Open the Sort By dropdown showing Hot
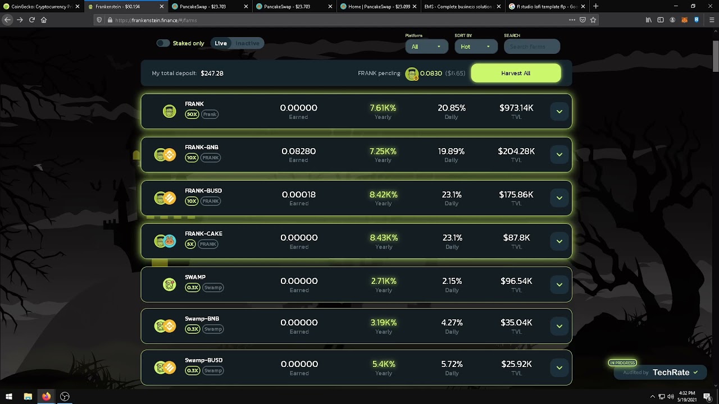719x404 pixels. (476, 47)
